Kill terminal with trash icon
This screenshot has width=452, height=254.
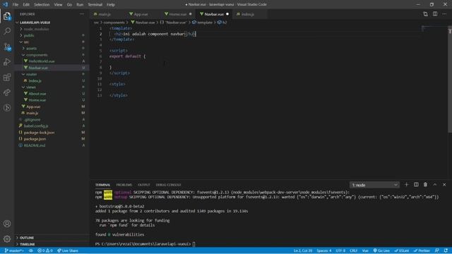(425, 185)
